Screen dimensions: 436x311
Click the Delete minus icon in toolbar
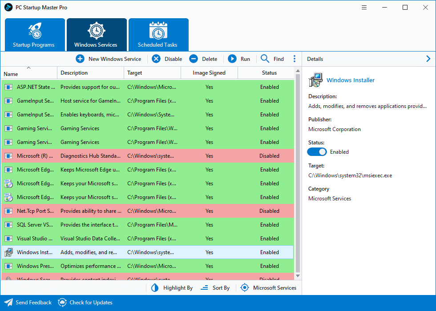point(194,59)
